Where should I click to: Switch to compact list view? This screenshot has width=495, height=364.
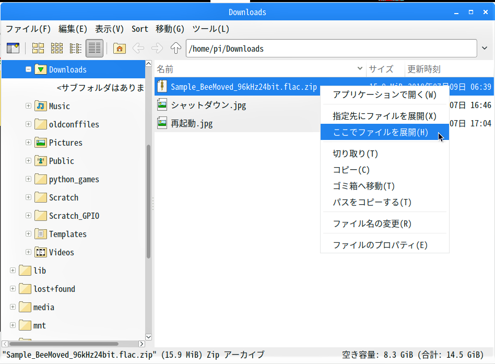(x=76, y=49)
